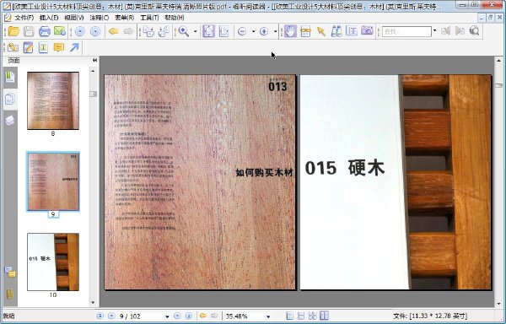Go to previous view with yellow left arrow

point(114,31)
